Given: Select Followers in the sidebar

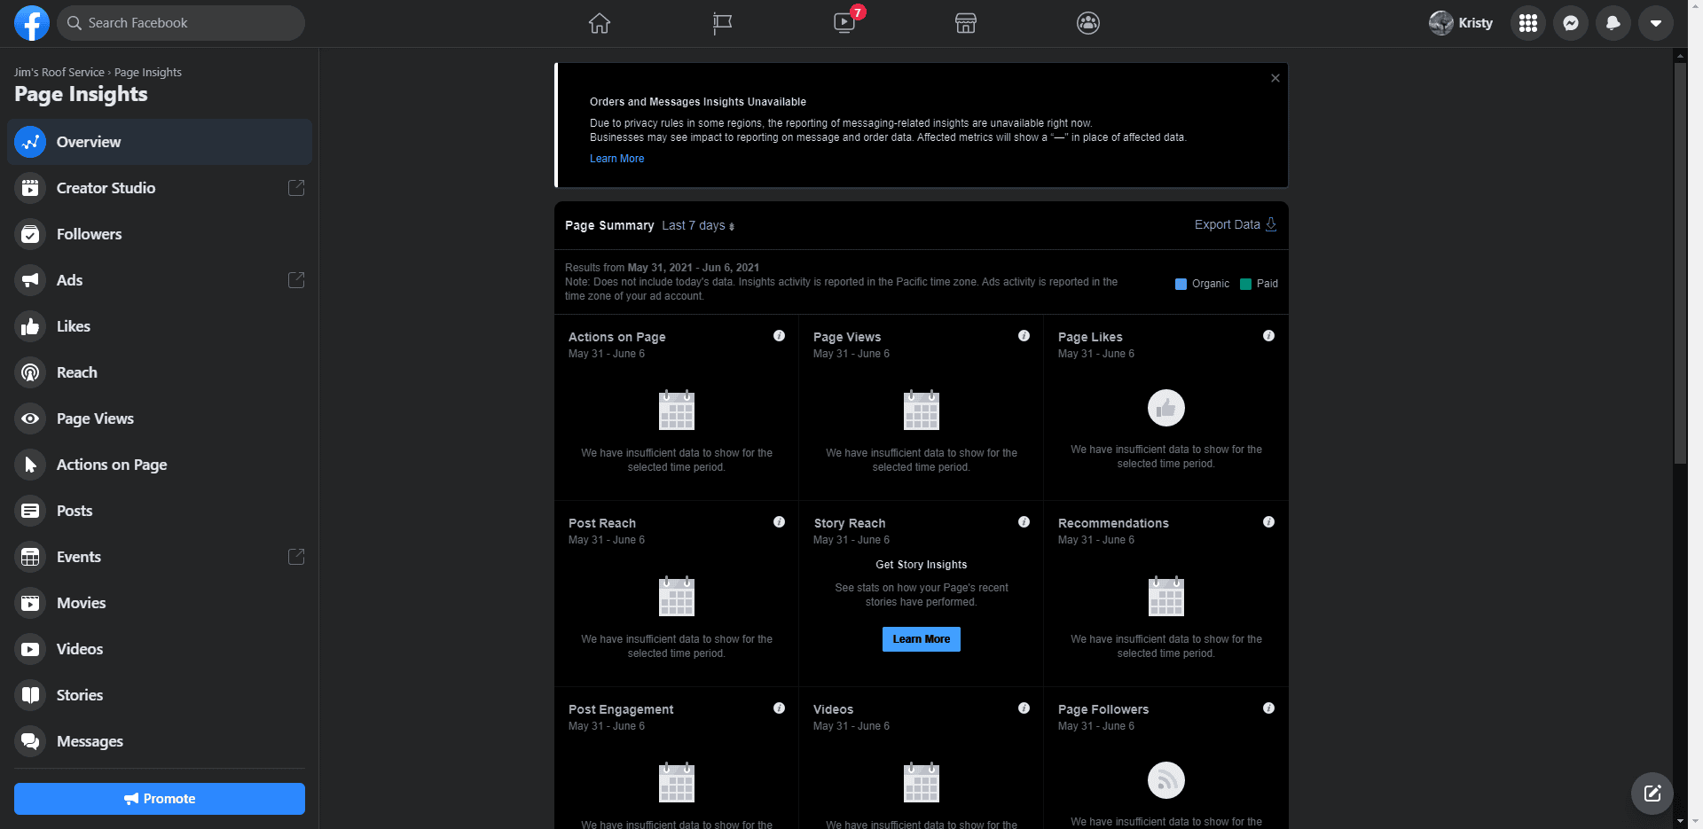Looking at the screenshot, I should [89, 234].
